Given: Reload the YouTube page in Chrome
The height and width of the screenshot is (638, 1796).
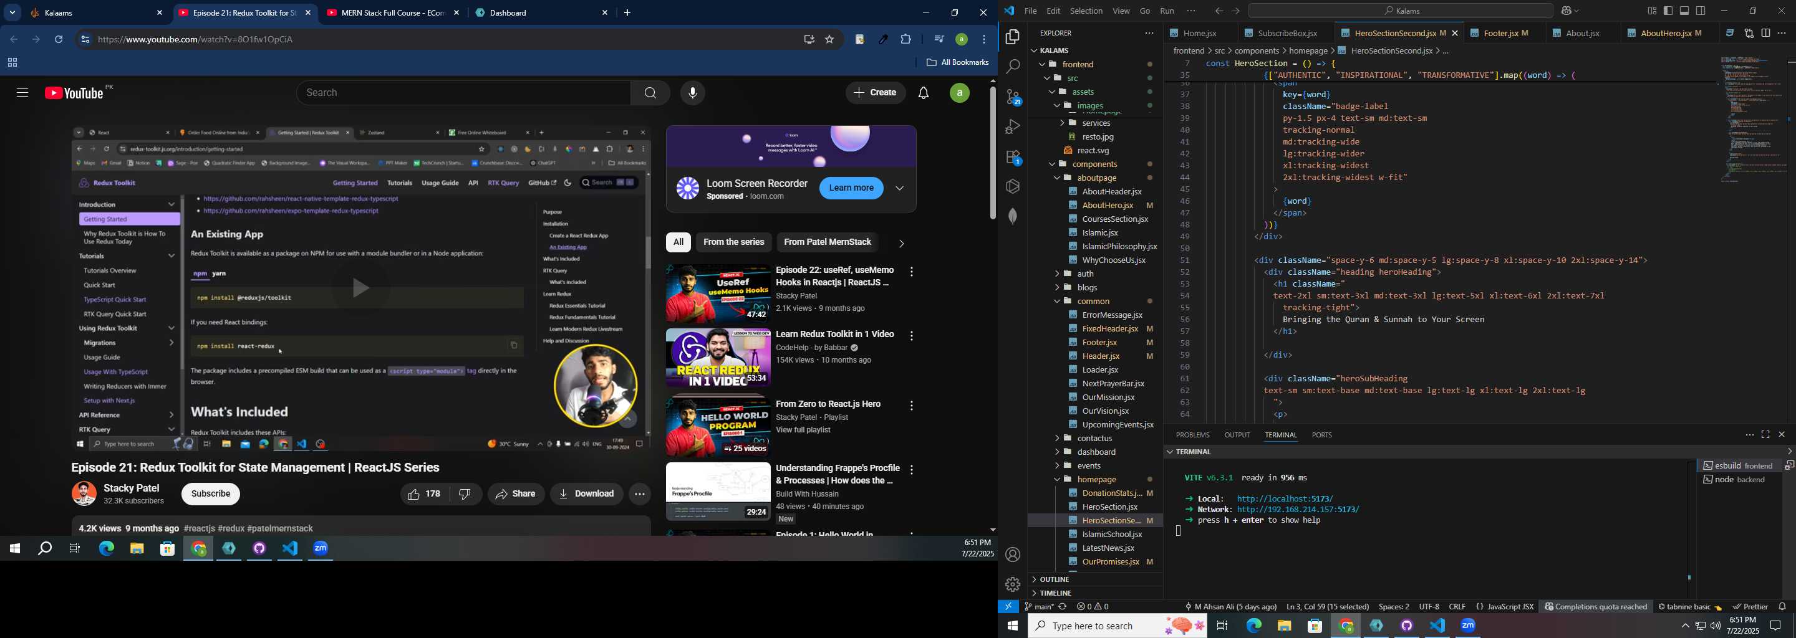Looking at the screenshot, I should [x=59, y=40].
